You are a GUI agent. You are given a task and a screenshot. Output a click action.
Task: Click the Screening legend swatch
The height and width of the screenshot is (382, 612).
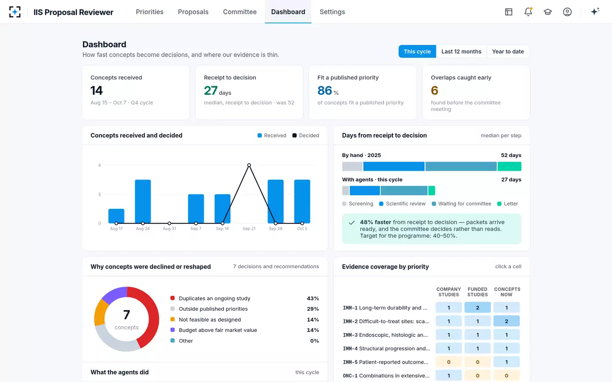pos(344,204)
